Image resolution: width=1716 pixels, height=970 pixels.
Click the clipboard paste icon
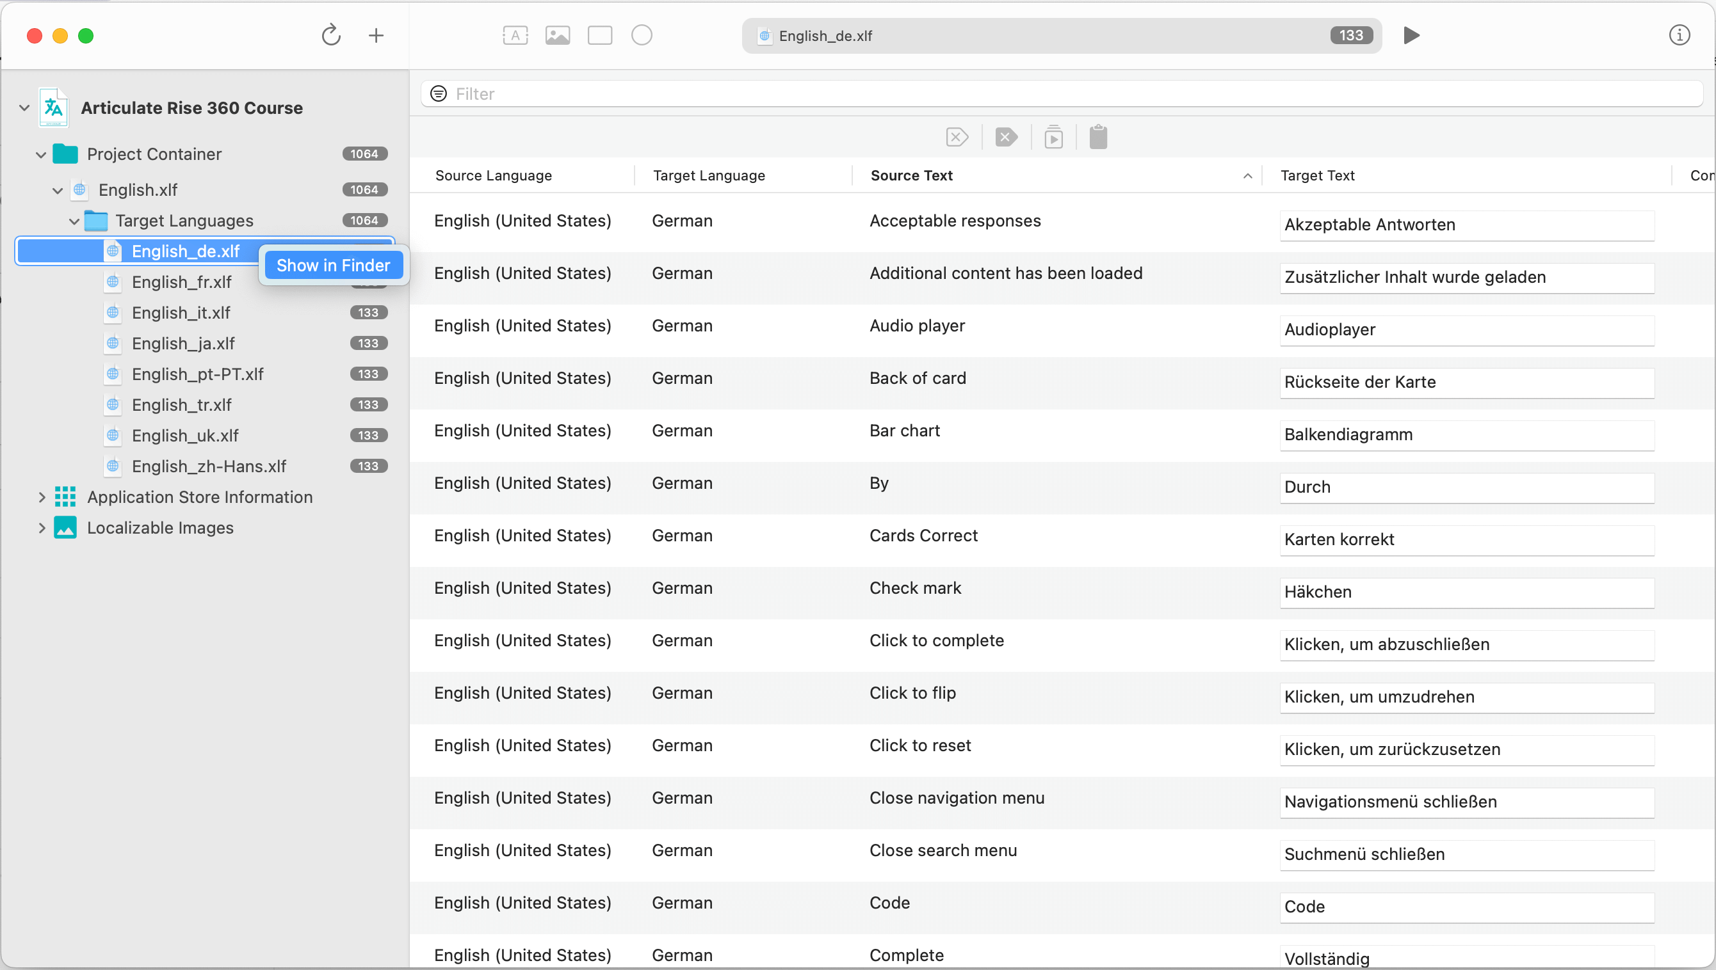point(1098,137)
